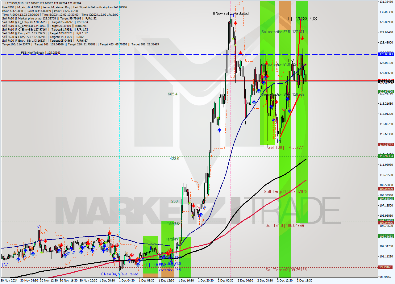Viewport: 395px width, 284px height.
Task: Click the 'Sell Target2 | 99.79168' label
Action: pyautogui.click(x=286, y=270)
